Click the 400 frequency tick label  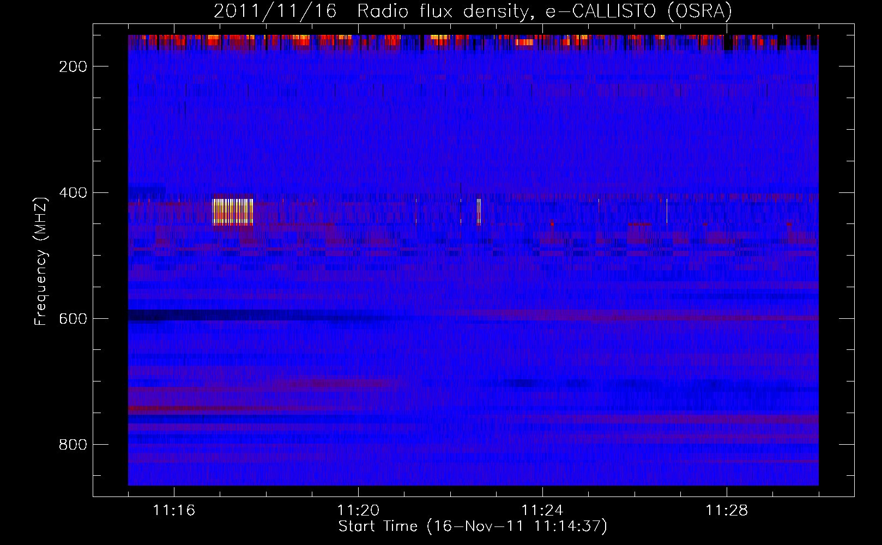[73, 193]
